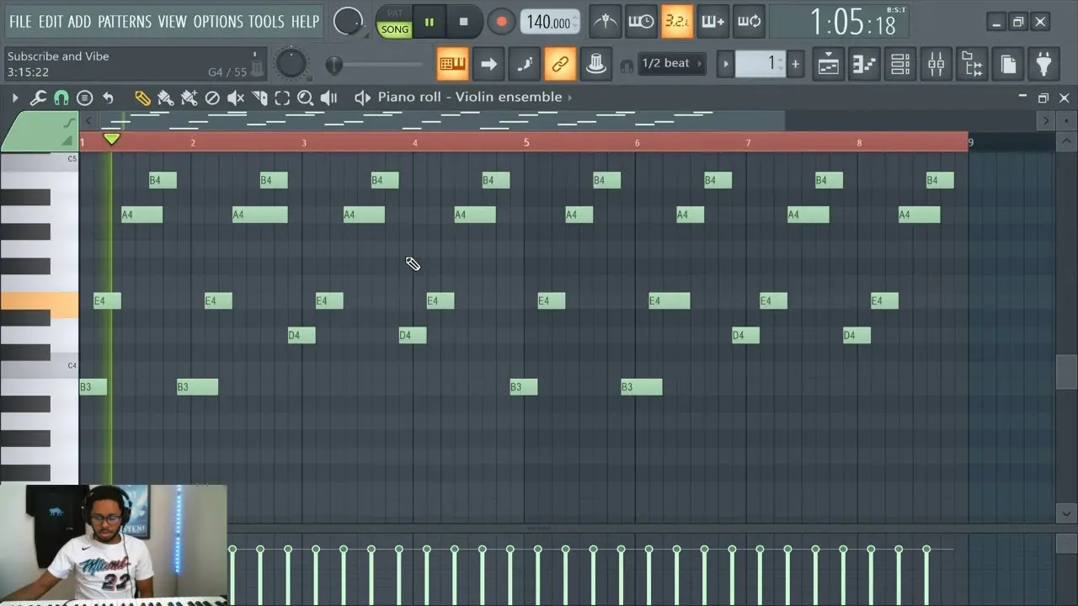Open the ADD menu
Screen dimensions: 1078x606
79,22
